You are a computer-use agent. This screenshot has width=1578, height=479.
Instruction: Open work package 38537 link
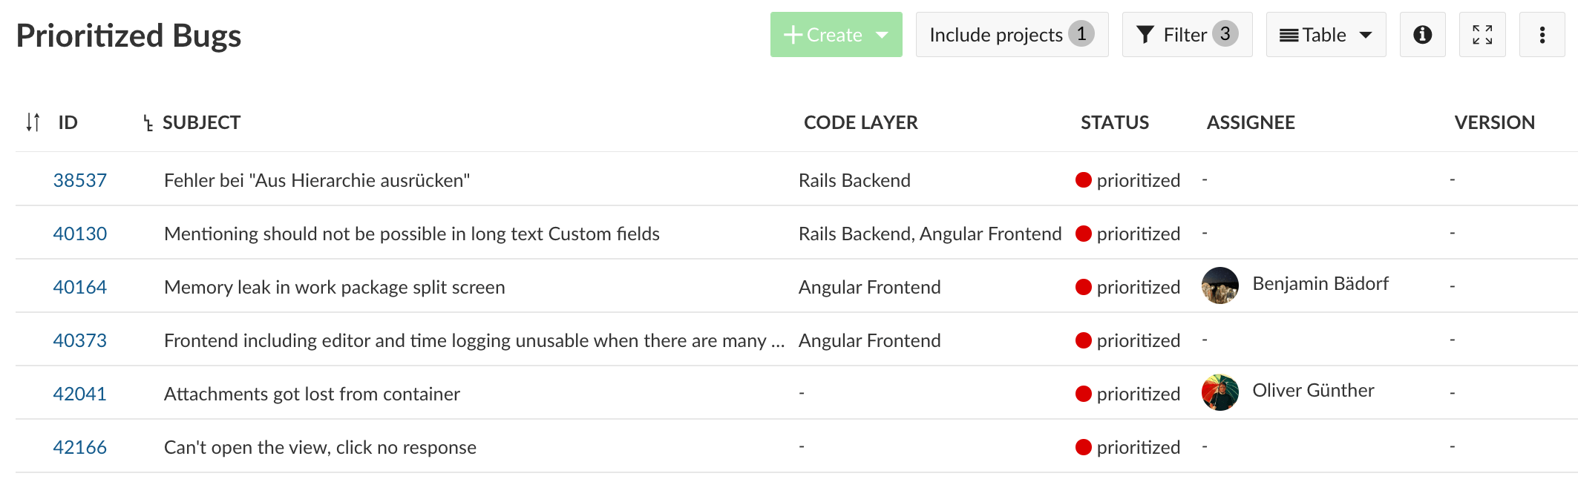[80, 180]
